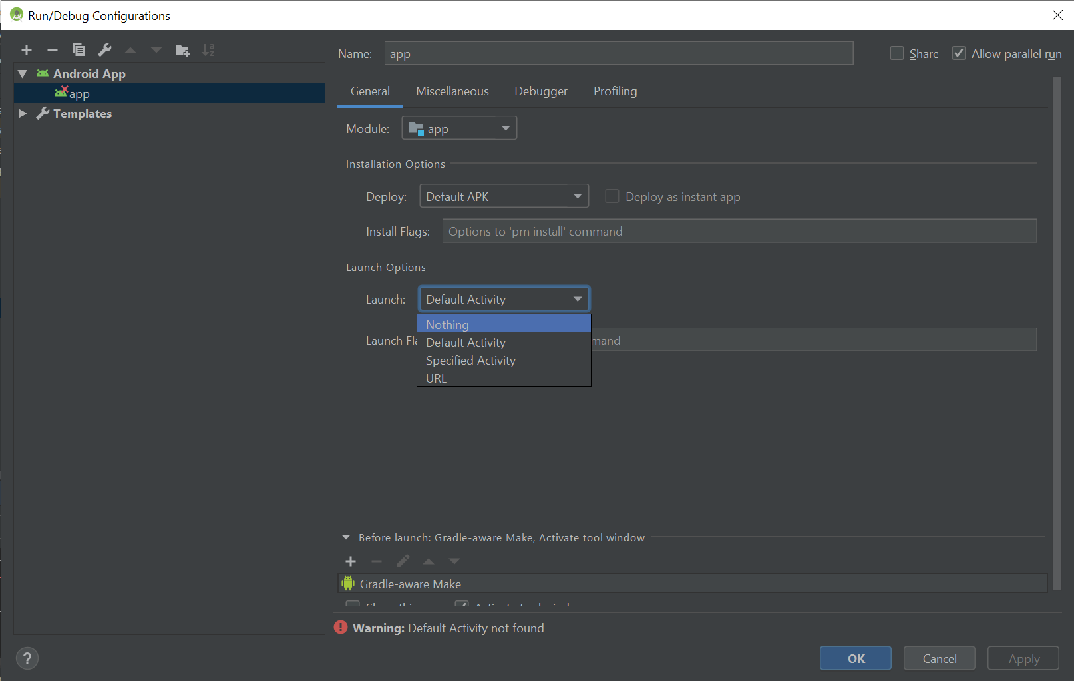
Task: Open the Module selector dropdown
Action: (505, 128)
